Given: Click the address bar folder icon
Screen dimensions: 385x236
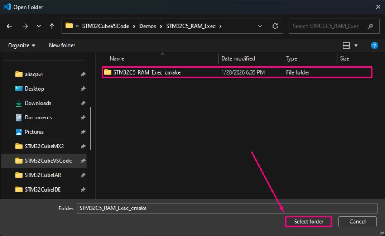Looking at the screenshot, I should [69, 26].
